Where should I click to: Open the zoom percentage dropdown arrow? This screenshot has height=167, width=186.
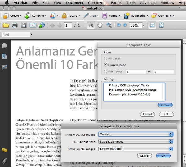pyautogui.click(x=144, y=25)
